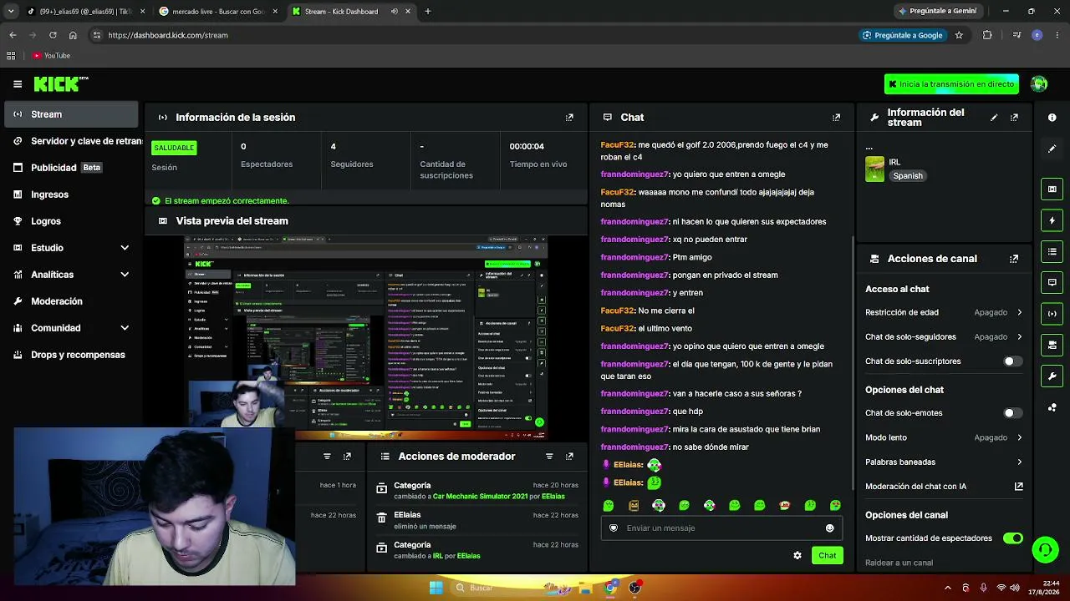Open Moderación in the sidebar

point(71,301)
